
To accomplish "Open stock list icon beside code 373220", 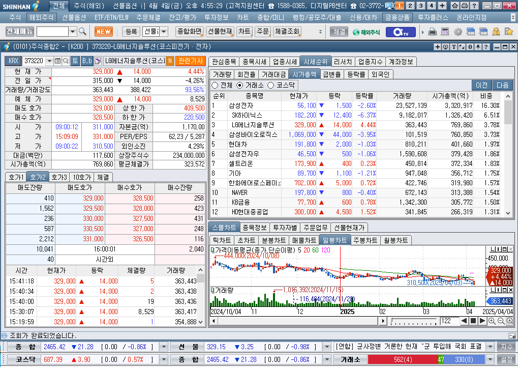I will point(57,61).
